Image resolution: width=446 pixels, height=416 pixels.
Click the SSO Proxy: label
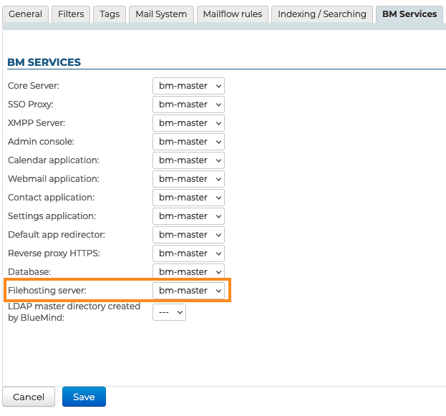click(31, 105)
